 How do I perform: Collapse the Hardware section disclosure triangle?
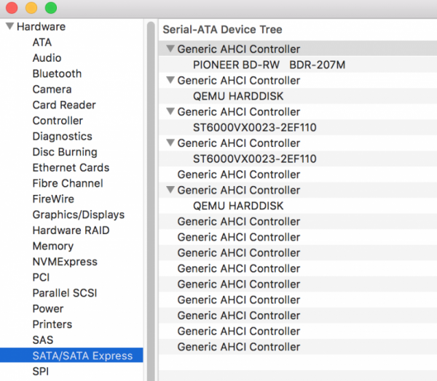coord(9,27)
